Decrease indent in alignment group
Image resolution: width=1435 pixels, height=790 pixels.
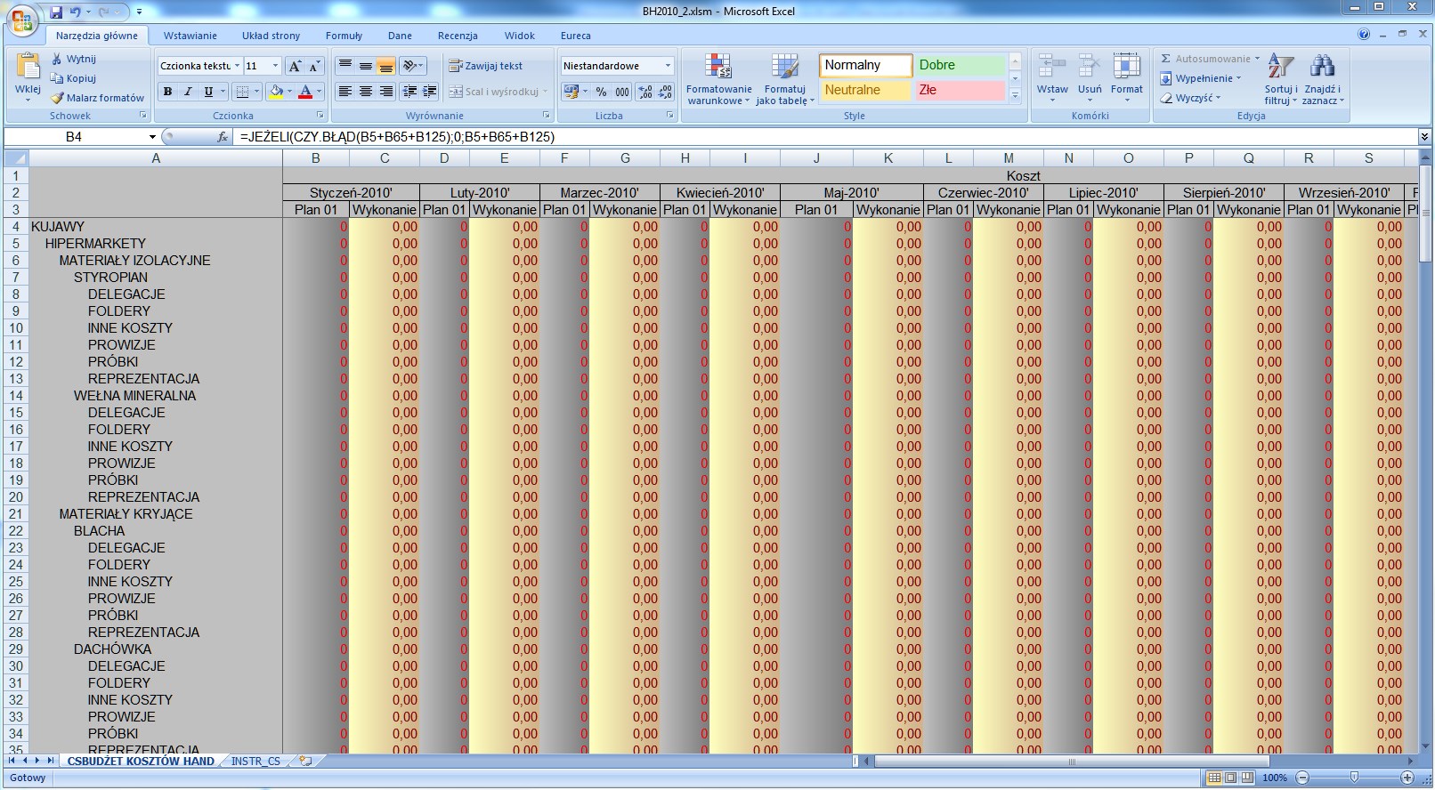(x=409, y=91)
